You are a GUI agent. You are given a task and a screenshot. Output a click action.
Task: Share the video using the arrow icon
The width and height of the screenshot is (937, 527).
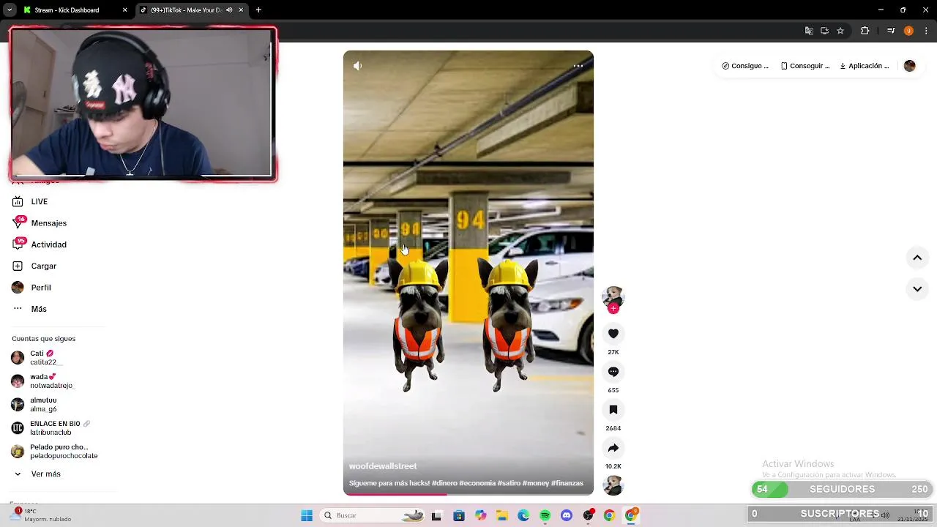click(x=613, y=448)
